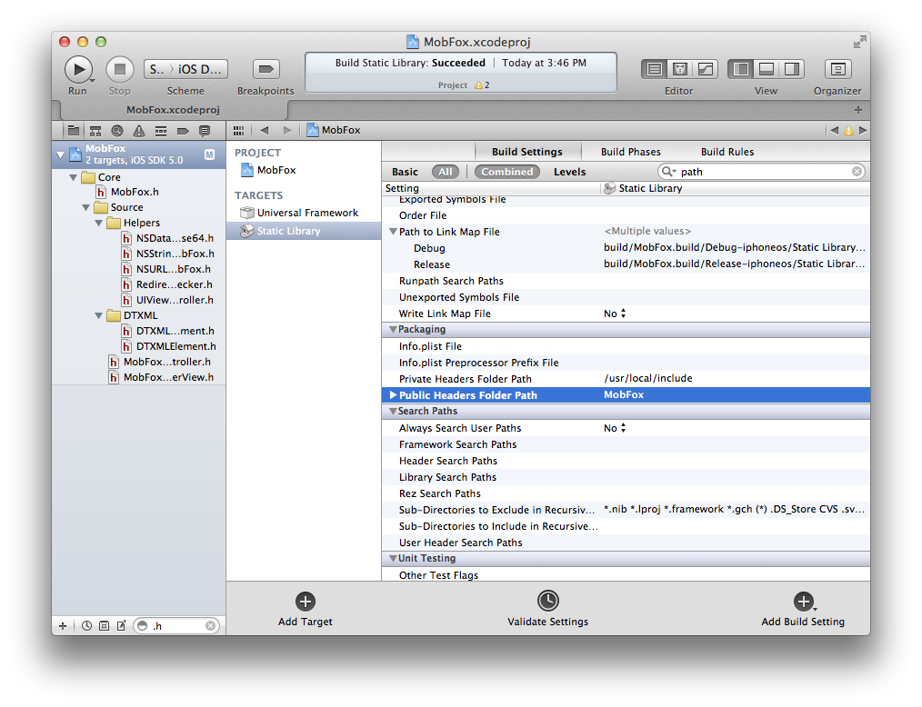Collapse the Core folder

tap(74, 177)
